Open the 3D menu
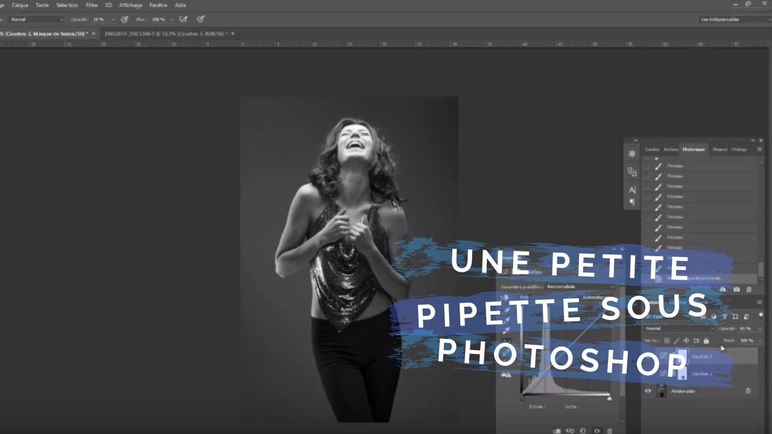The height and width of the screenshot is (434, 772). tap(109, 5)
